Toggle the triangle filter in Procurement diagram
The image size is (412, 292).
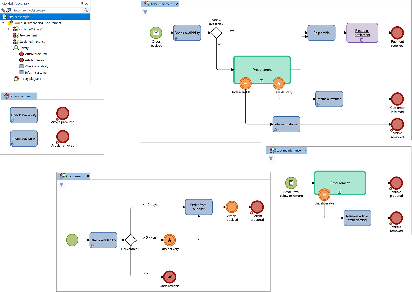click(61, 185)
